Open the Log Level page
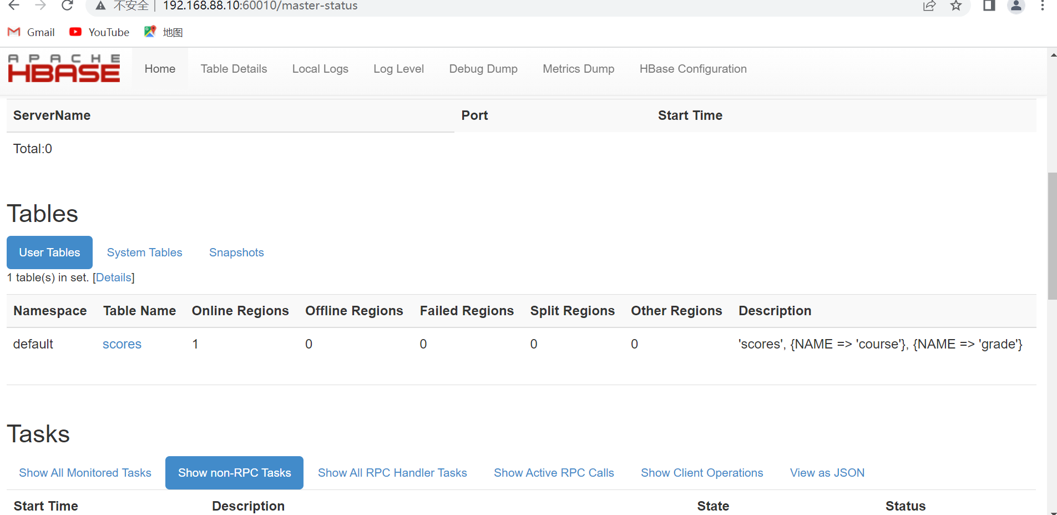 [x=398, y=69]
